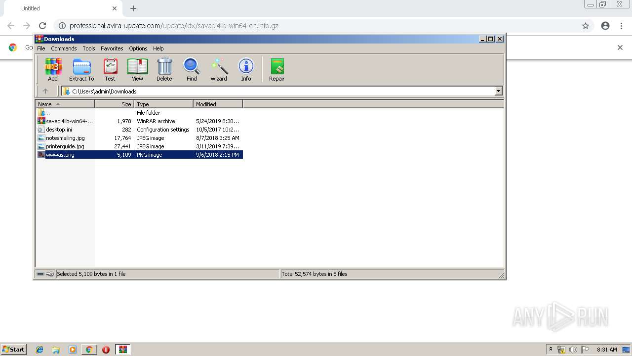
Task: Click volume speaker tray icon
Action: pos(573,350)
